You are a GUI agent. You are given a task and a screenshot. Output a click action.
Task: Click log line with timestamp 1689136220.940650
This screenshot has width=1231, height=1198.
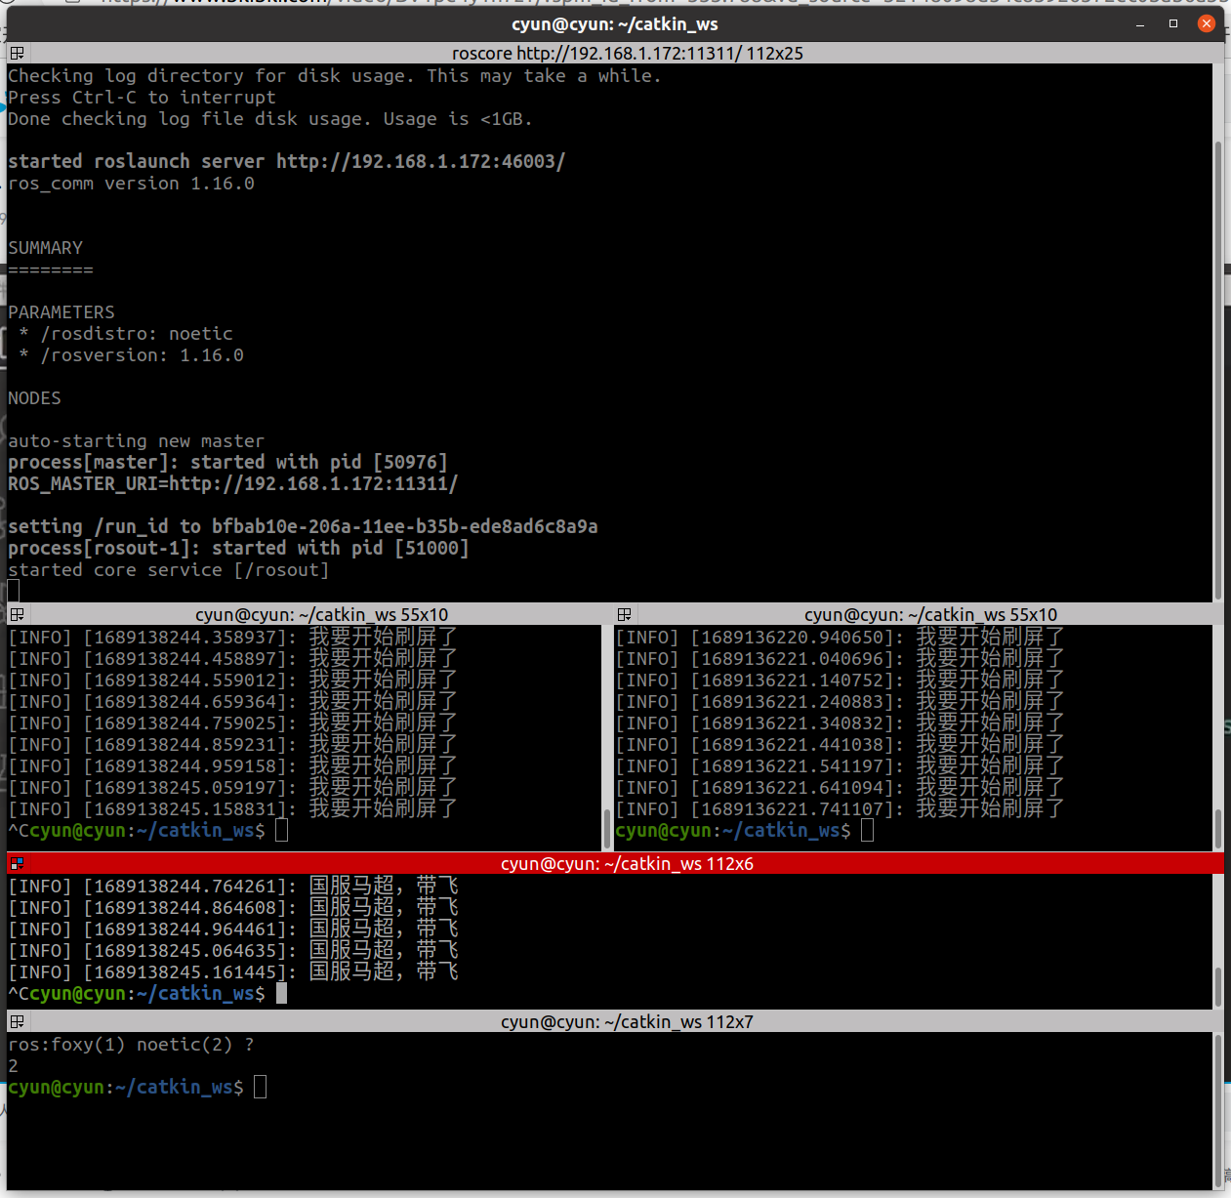pos(840,637)
